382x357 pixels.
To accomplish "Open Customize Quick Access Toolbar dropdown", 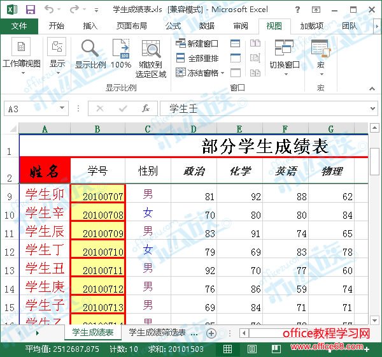I will [97, 10].
